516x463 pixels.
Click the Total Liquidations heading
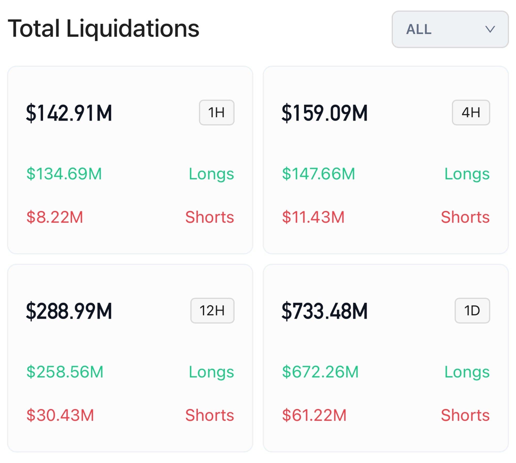point(103,28)
